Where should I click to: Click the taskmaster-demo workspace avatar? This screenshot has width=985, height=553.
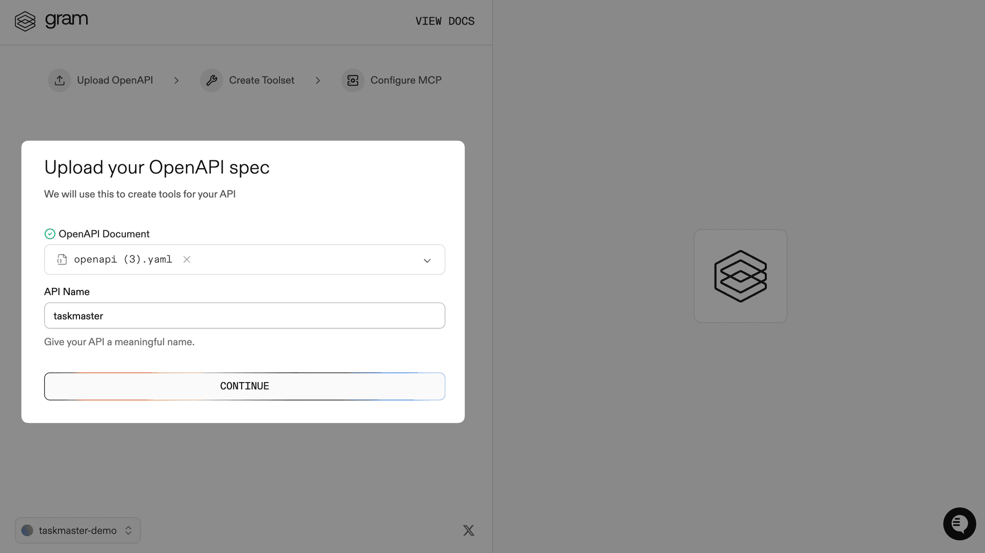click(27, 530)
